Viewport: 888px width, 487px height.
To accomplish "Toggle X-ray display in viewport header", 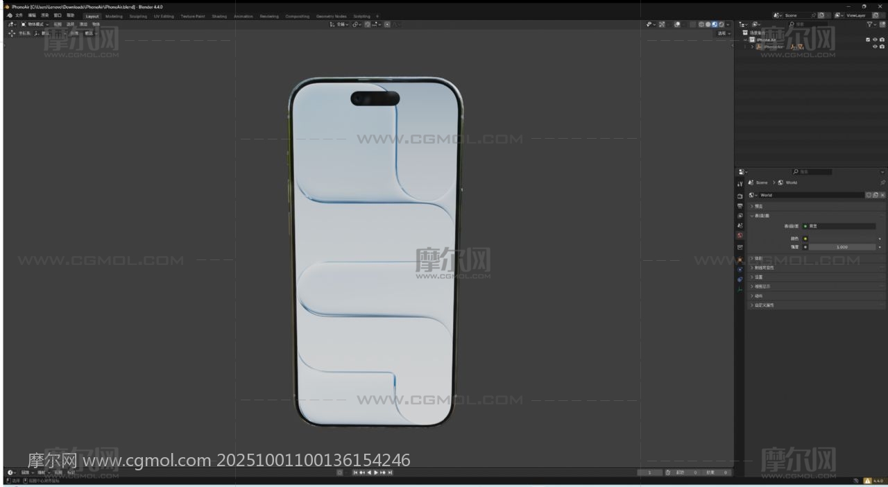I will (677, 24).
